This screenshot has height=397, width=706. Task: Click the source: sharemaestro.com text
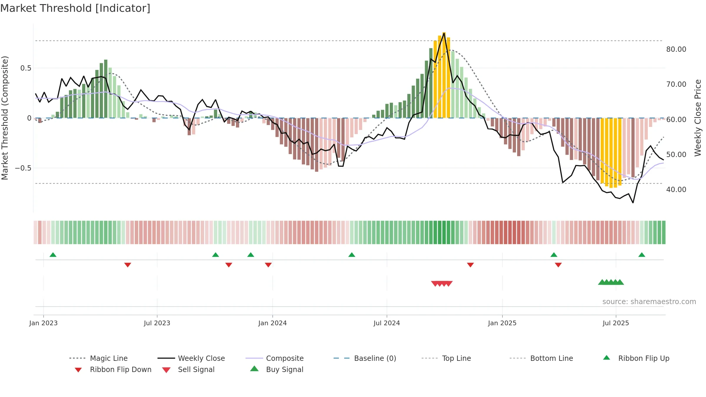pyautogui.click(x=649, y=302)
